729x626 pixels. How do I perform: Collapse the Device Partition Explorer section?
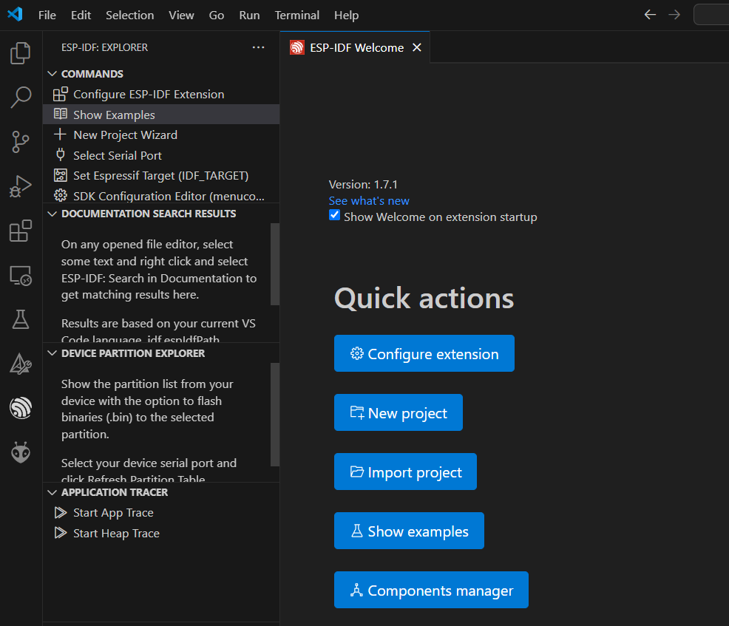(x=52, y=353)
